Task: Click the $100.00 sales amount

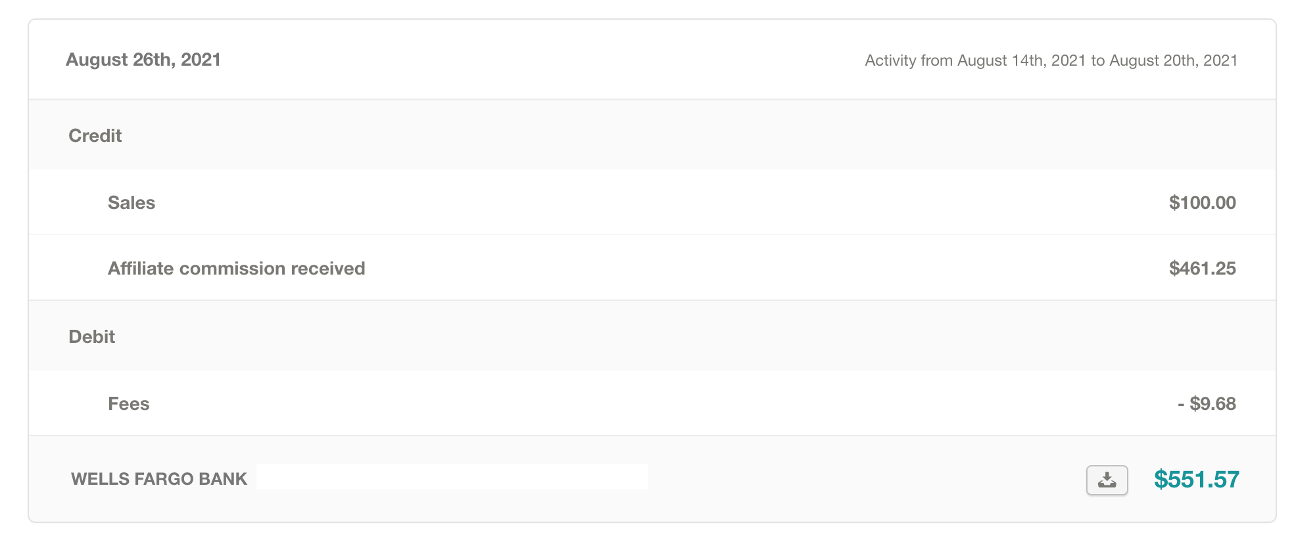Action: pyautogui.click(x=1202, y=203)
